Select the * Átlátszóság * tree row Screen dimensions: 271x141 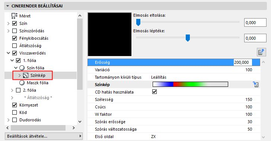point(38,98)
